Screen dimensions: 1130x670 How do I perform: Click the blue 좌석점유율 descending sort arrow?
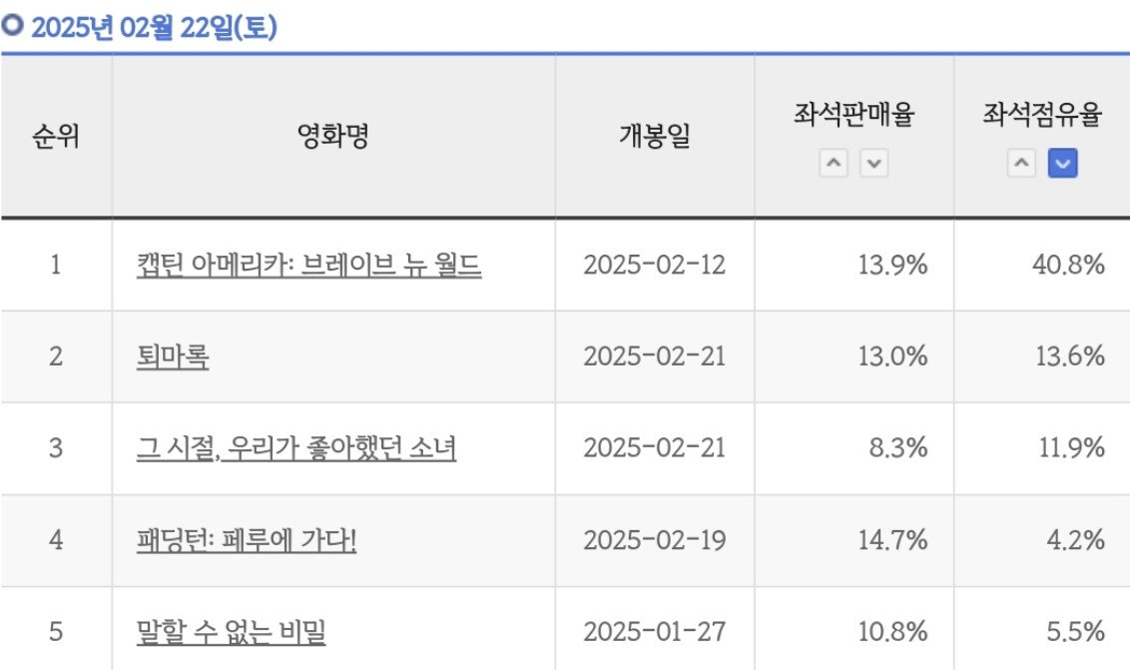pyautogui.click(x=1062, y=165)
